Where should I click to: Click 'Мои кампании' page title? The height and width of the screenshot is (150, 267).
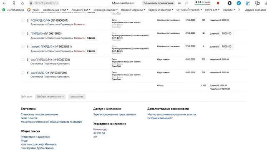pos(123,3)
